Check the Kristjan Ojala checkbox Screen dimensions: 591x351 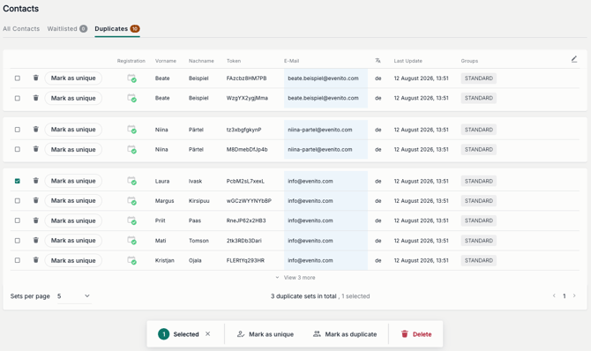[18, 260]
